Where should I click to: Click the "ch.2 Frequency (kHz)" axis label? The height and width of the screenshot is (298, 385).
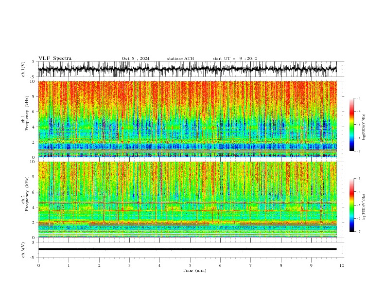[25, 194]
